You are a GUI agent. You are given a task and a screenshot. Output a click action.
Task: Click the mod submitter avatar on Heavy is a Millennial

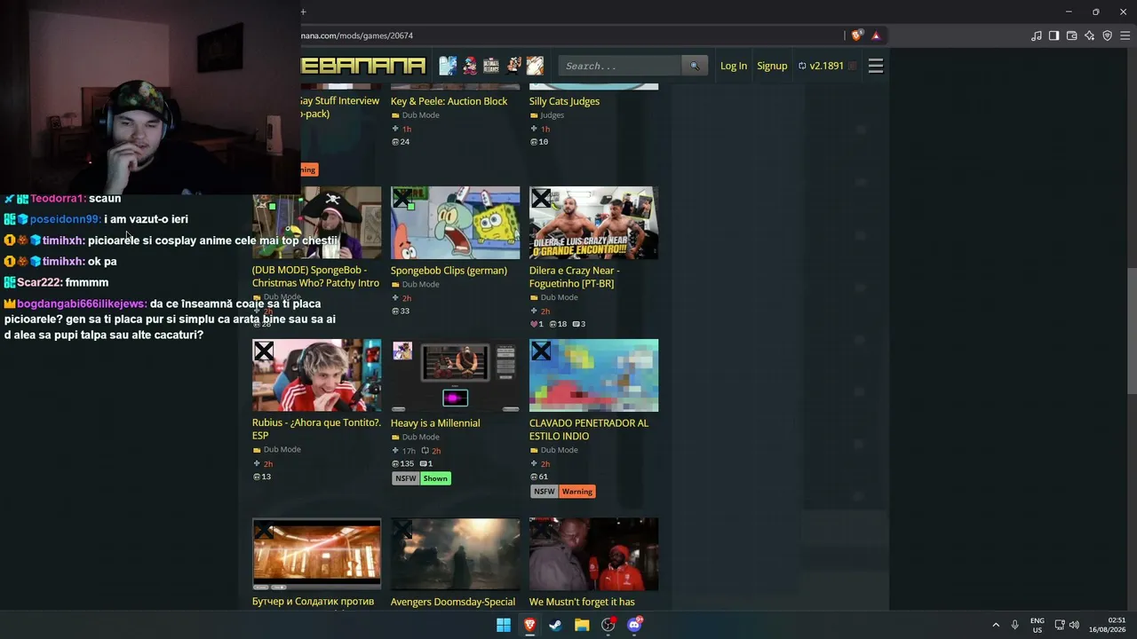[402, 351]
